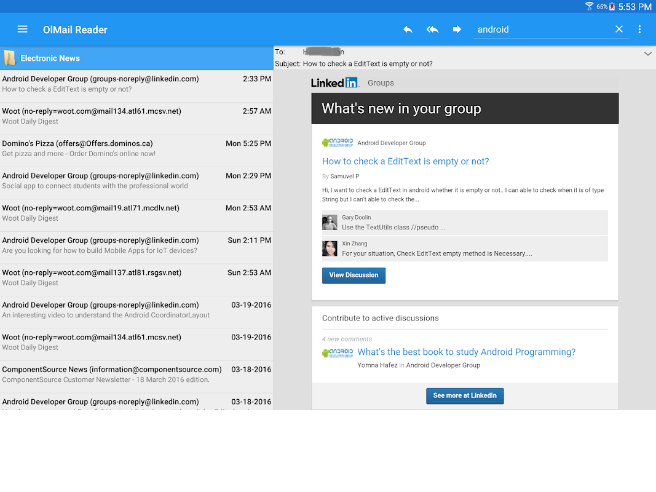Click the View Discussion button

click(x=354, y=276)
